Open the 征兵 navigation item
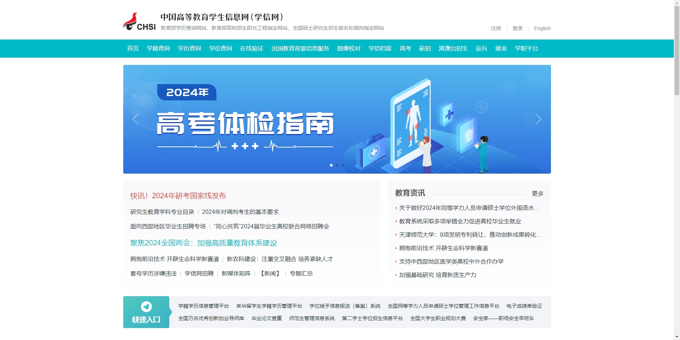Screen dimensions: 680x340 click(481, 48)
